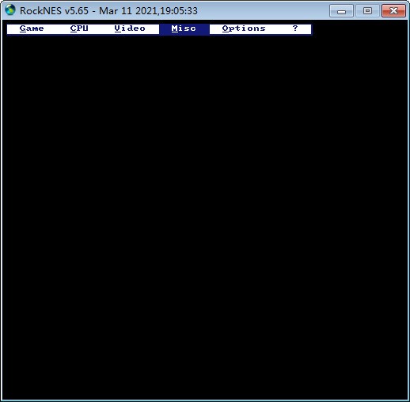Viewport: 410px width, 402px height.
Task: Click the RockNES v5.65 title text
Action: [54, 11]
